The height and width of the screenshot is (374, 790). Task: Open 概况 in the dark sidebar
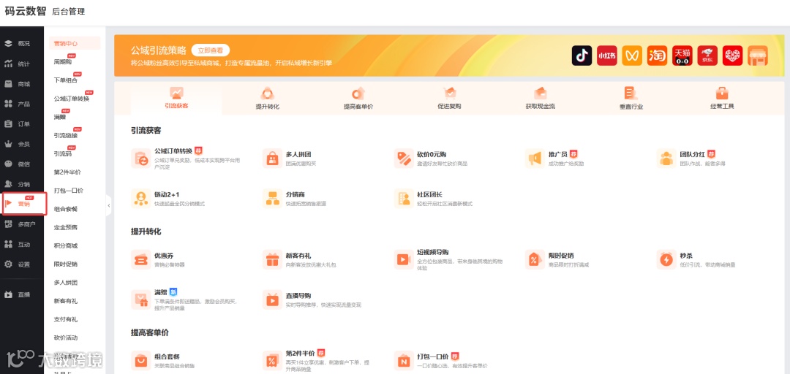tap(17, 43)
